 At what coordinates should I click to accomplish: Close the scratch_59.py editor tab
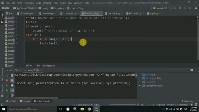coord(101,13)
